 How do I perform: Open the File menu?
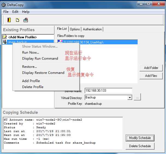click(6, 12)
